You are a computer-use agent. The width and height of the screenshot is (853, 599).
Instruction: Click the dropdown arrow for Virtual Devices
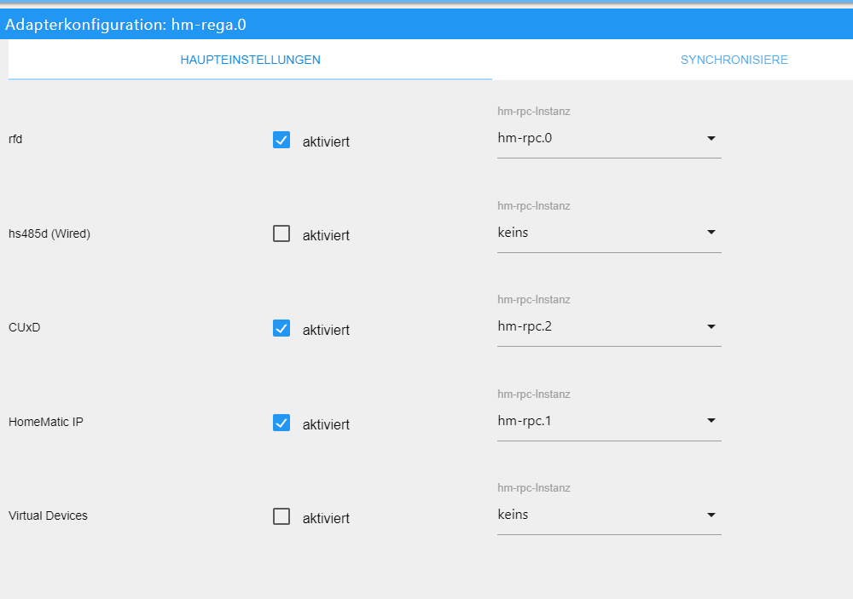[x=711, y=515]
